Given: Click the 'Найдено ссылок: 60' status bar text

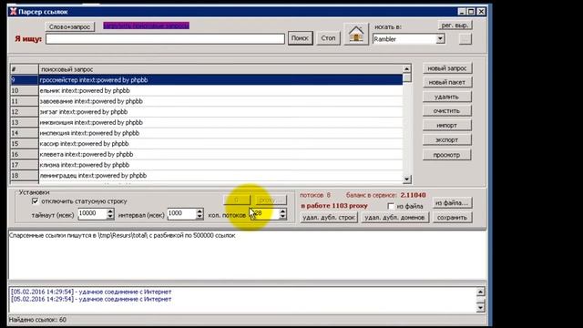Looking at the screenshot, I should (37, 320).
